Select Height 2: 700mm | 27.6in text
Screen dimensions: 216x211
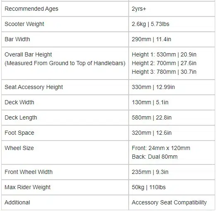pos(164,63)
